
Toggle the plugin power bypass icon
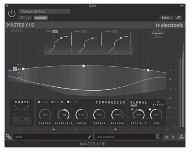point(12,13)
